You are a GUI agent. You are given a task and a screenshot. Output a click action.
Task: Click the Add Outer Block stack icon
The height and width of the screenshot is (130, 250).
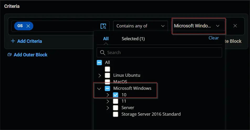pos(9,55)
